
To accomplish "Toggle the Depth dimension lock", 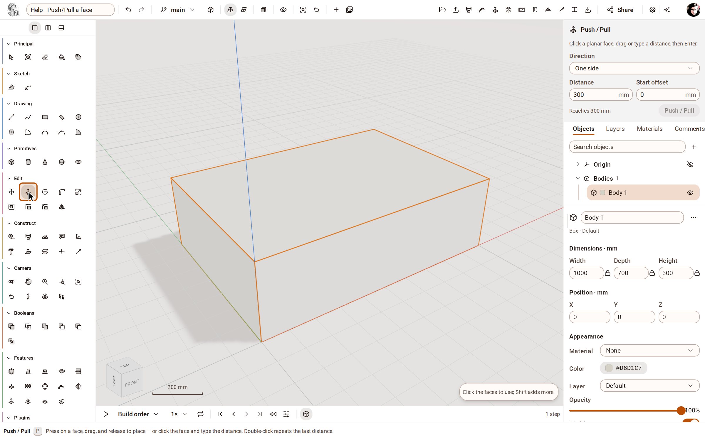I will pyautogui.click(x=652, y=273).
